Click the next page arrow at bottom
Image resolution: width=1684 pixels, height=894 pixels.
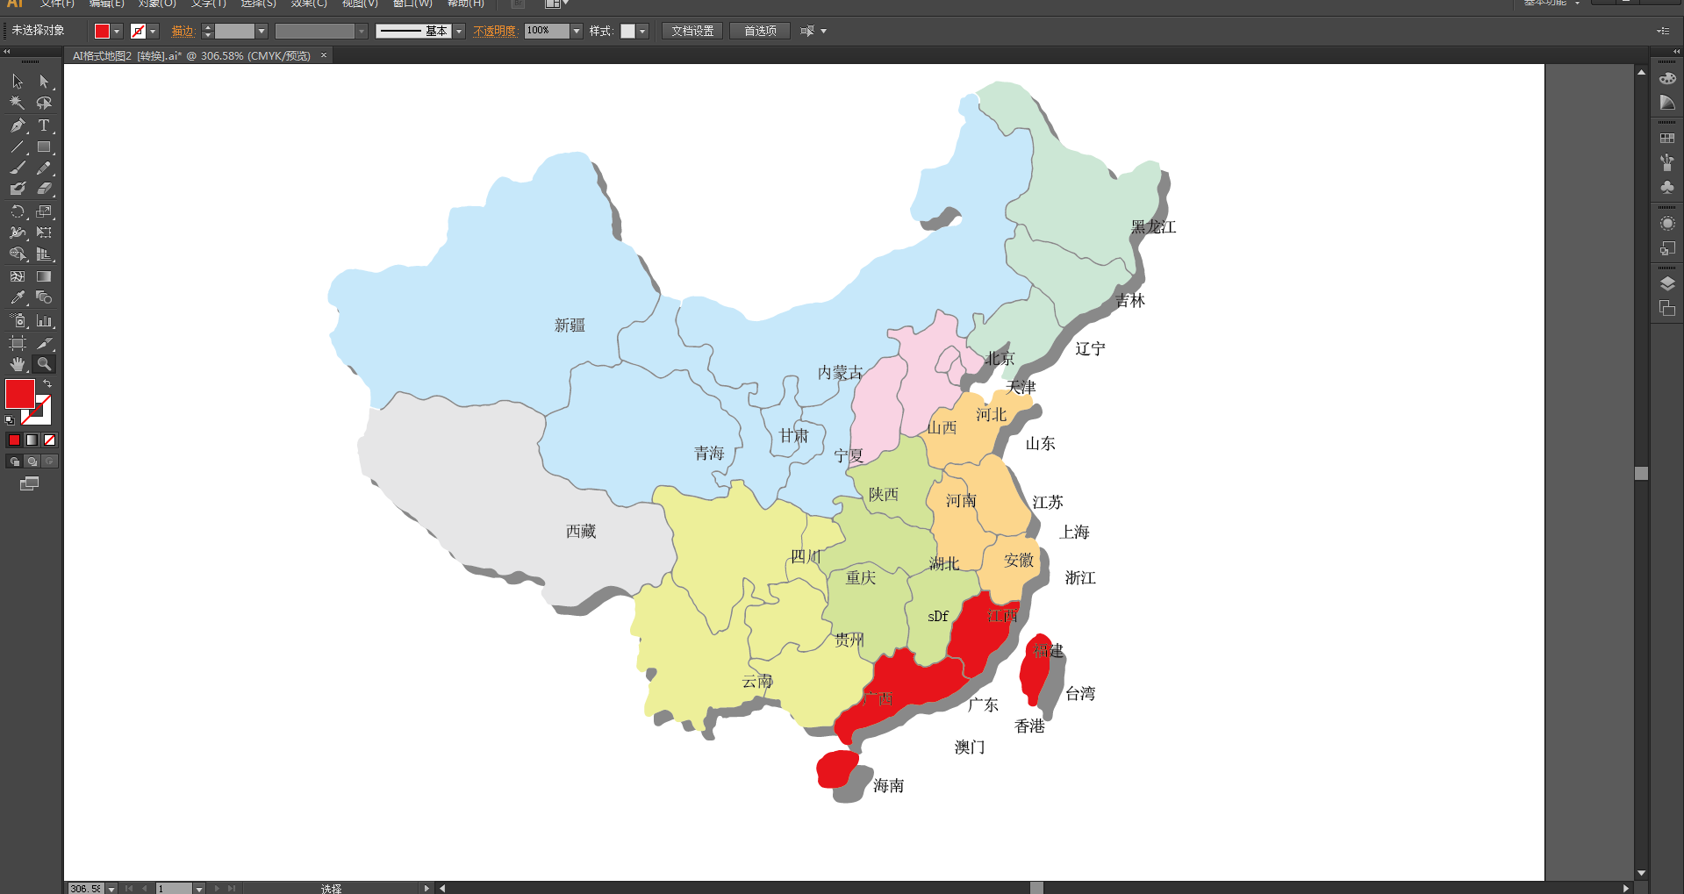[216, 888]
